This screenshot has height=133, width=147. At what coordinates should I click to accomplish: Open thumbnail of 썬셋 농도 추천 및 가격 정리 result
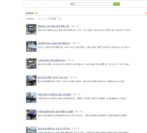(x=31, y=130)
